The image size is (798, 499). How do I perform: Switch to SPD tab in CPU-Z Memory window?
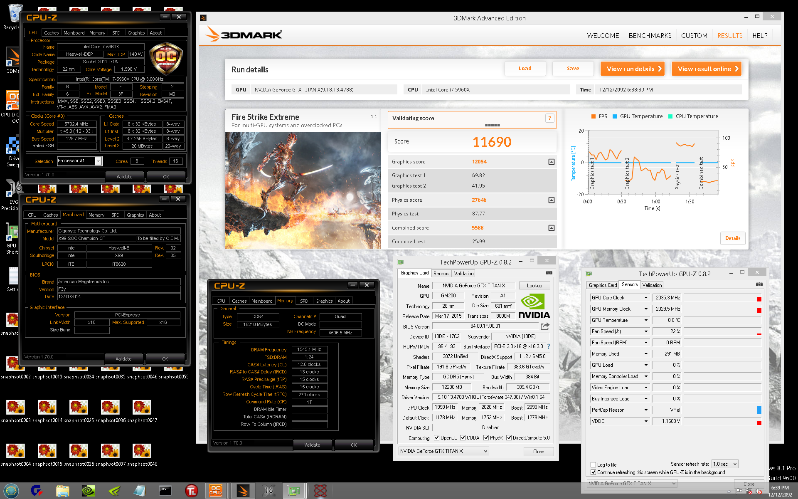click(304, 301)
